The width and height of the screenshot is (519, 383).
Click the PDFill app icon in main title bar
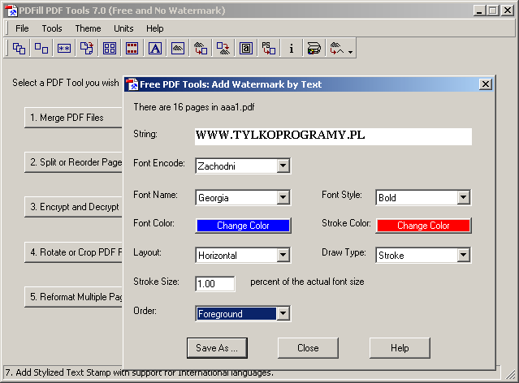pyautogui.click(x=11, y=11)
